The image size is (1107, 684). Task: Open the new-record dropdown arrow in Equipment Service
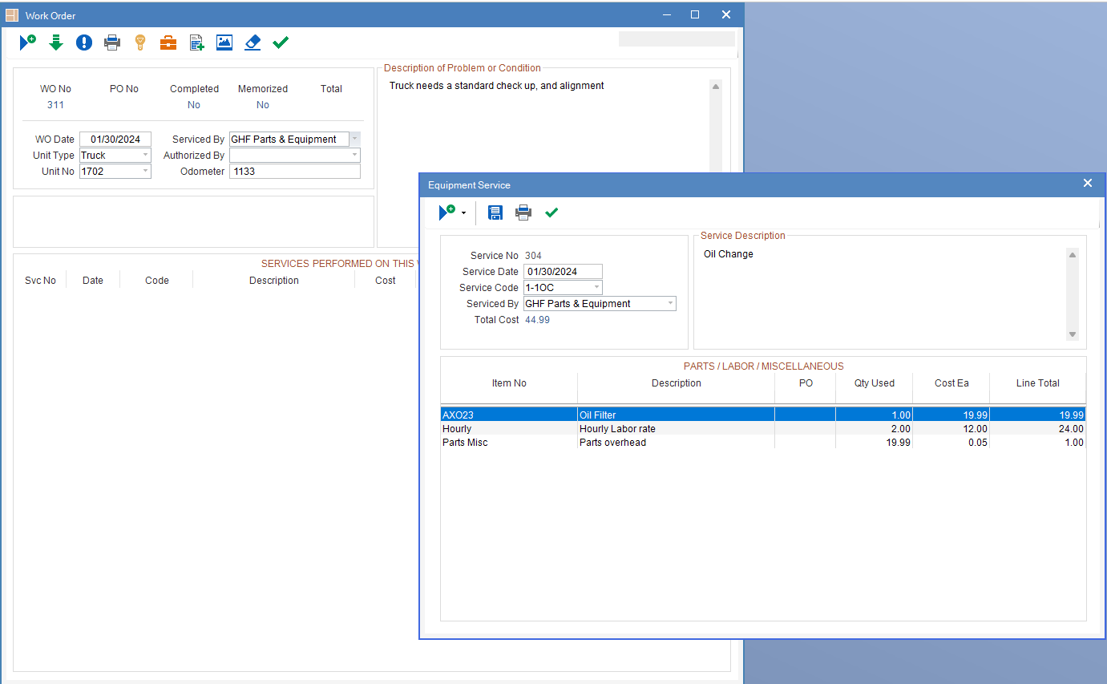point(463,212)
